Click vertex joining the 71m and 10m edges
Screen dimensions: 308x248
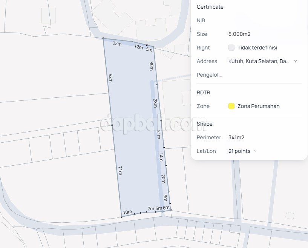click(122, 217)
